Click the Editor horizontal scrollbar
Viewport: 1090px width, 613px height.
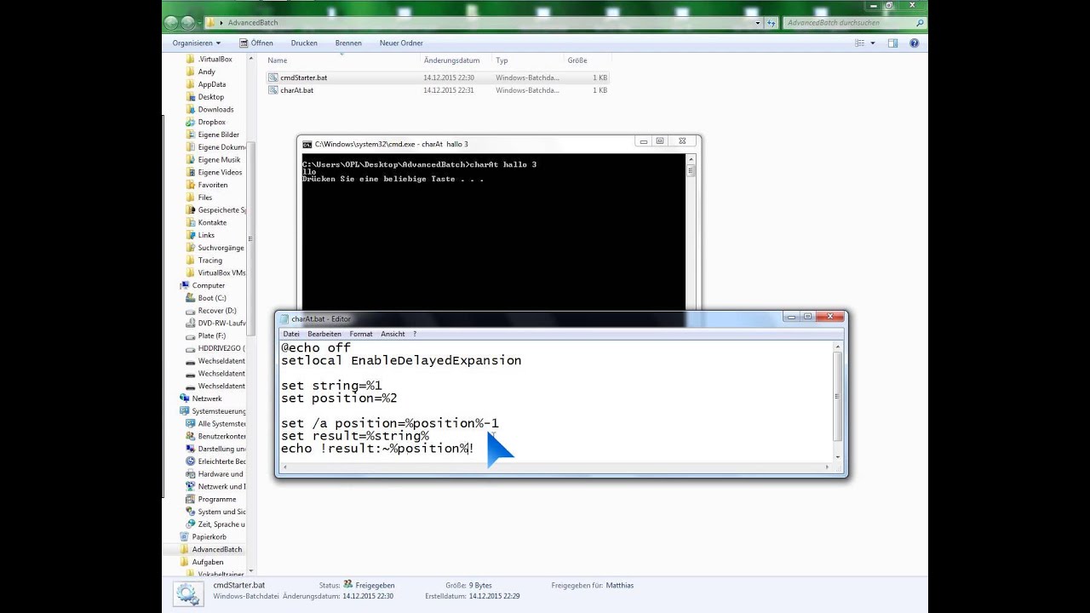(556, 467)
